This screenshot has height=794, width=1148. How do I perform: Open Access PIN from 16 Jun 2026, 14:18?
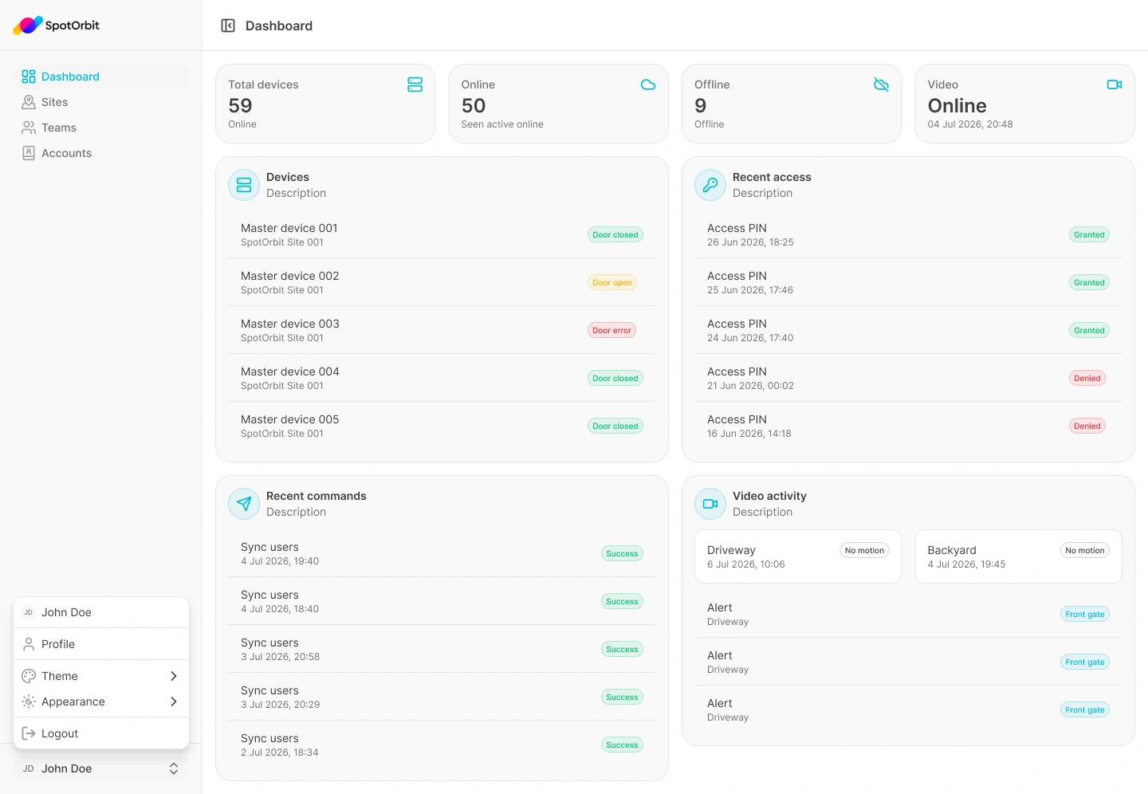(908, 426)
